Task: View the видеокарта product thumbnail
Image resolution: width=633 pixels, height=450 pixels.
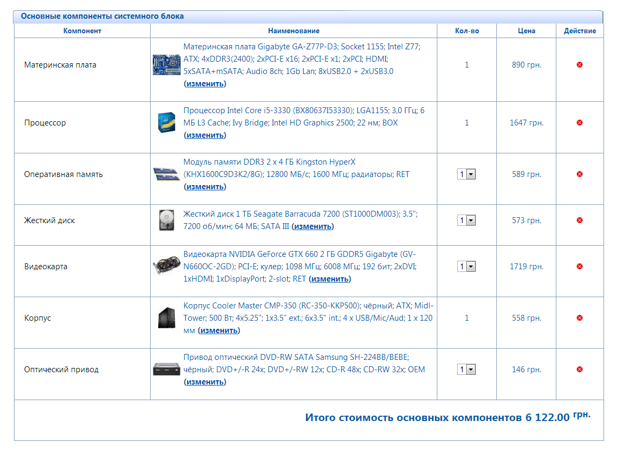Action: click(167, 266)
